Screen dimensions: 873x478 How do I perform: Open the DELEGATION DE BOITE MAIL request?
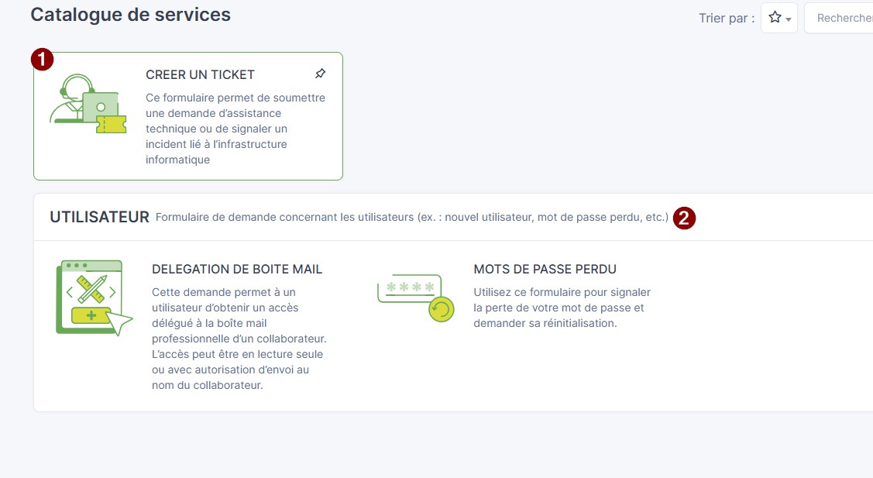237,269
